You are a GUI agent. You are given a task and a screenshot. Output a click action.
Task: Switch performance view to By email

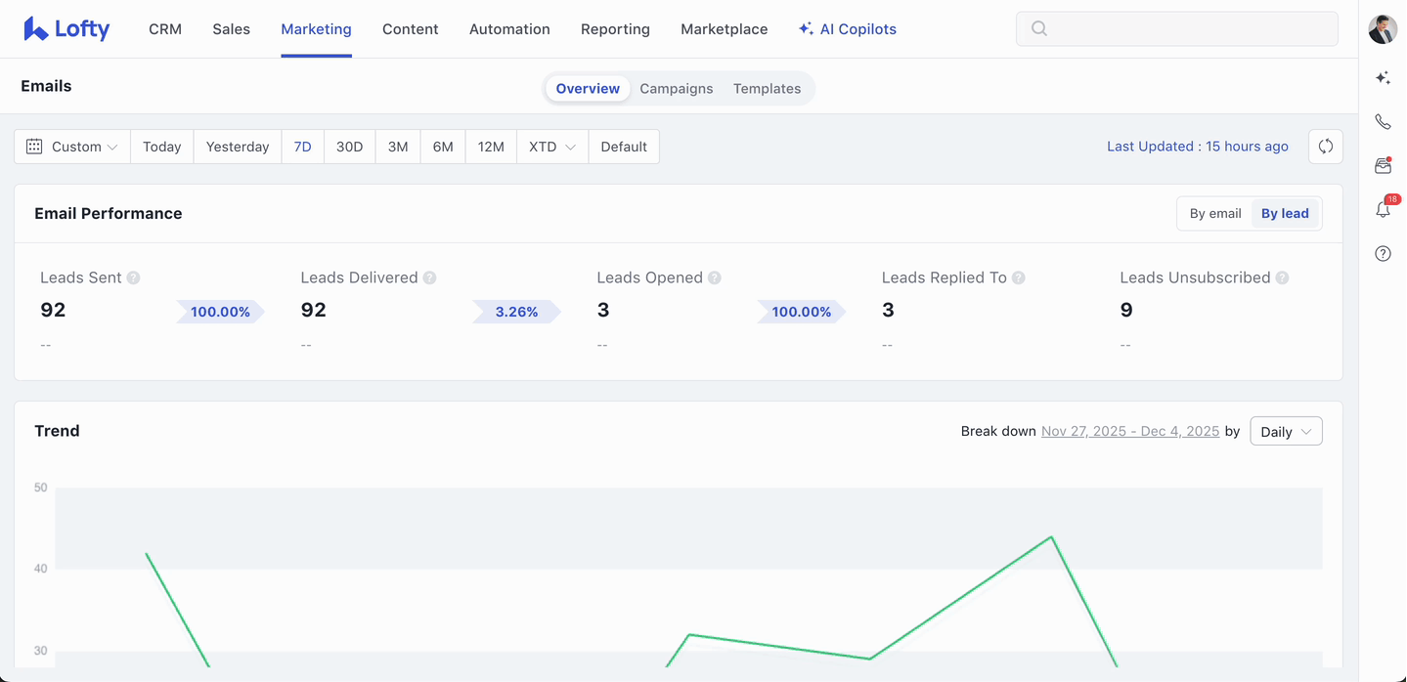point(1214,214)
